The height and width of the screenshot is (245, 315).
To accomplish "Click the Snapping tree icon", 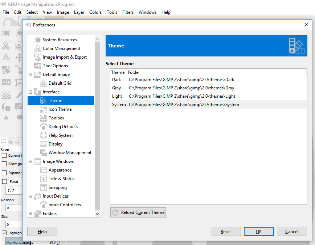I will tap(44, 187).
